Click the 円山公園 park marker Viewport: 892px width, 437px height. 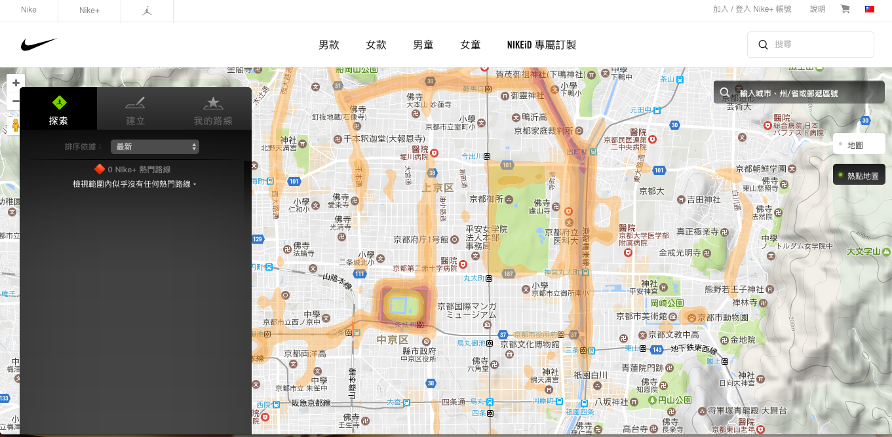[652, 400]
